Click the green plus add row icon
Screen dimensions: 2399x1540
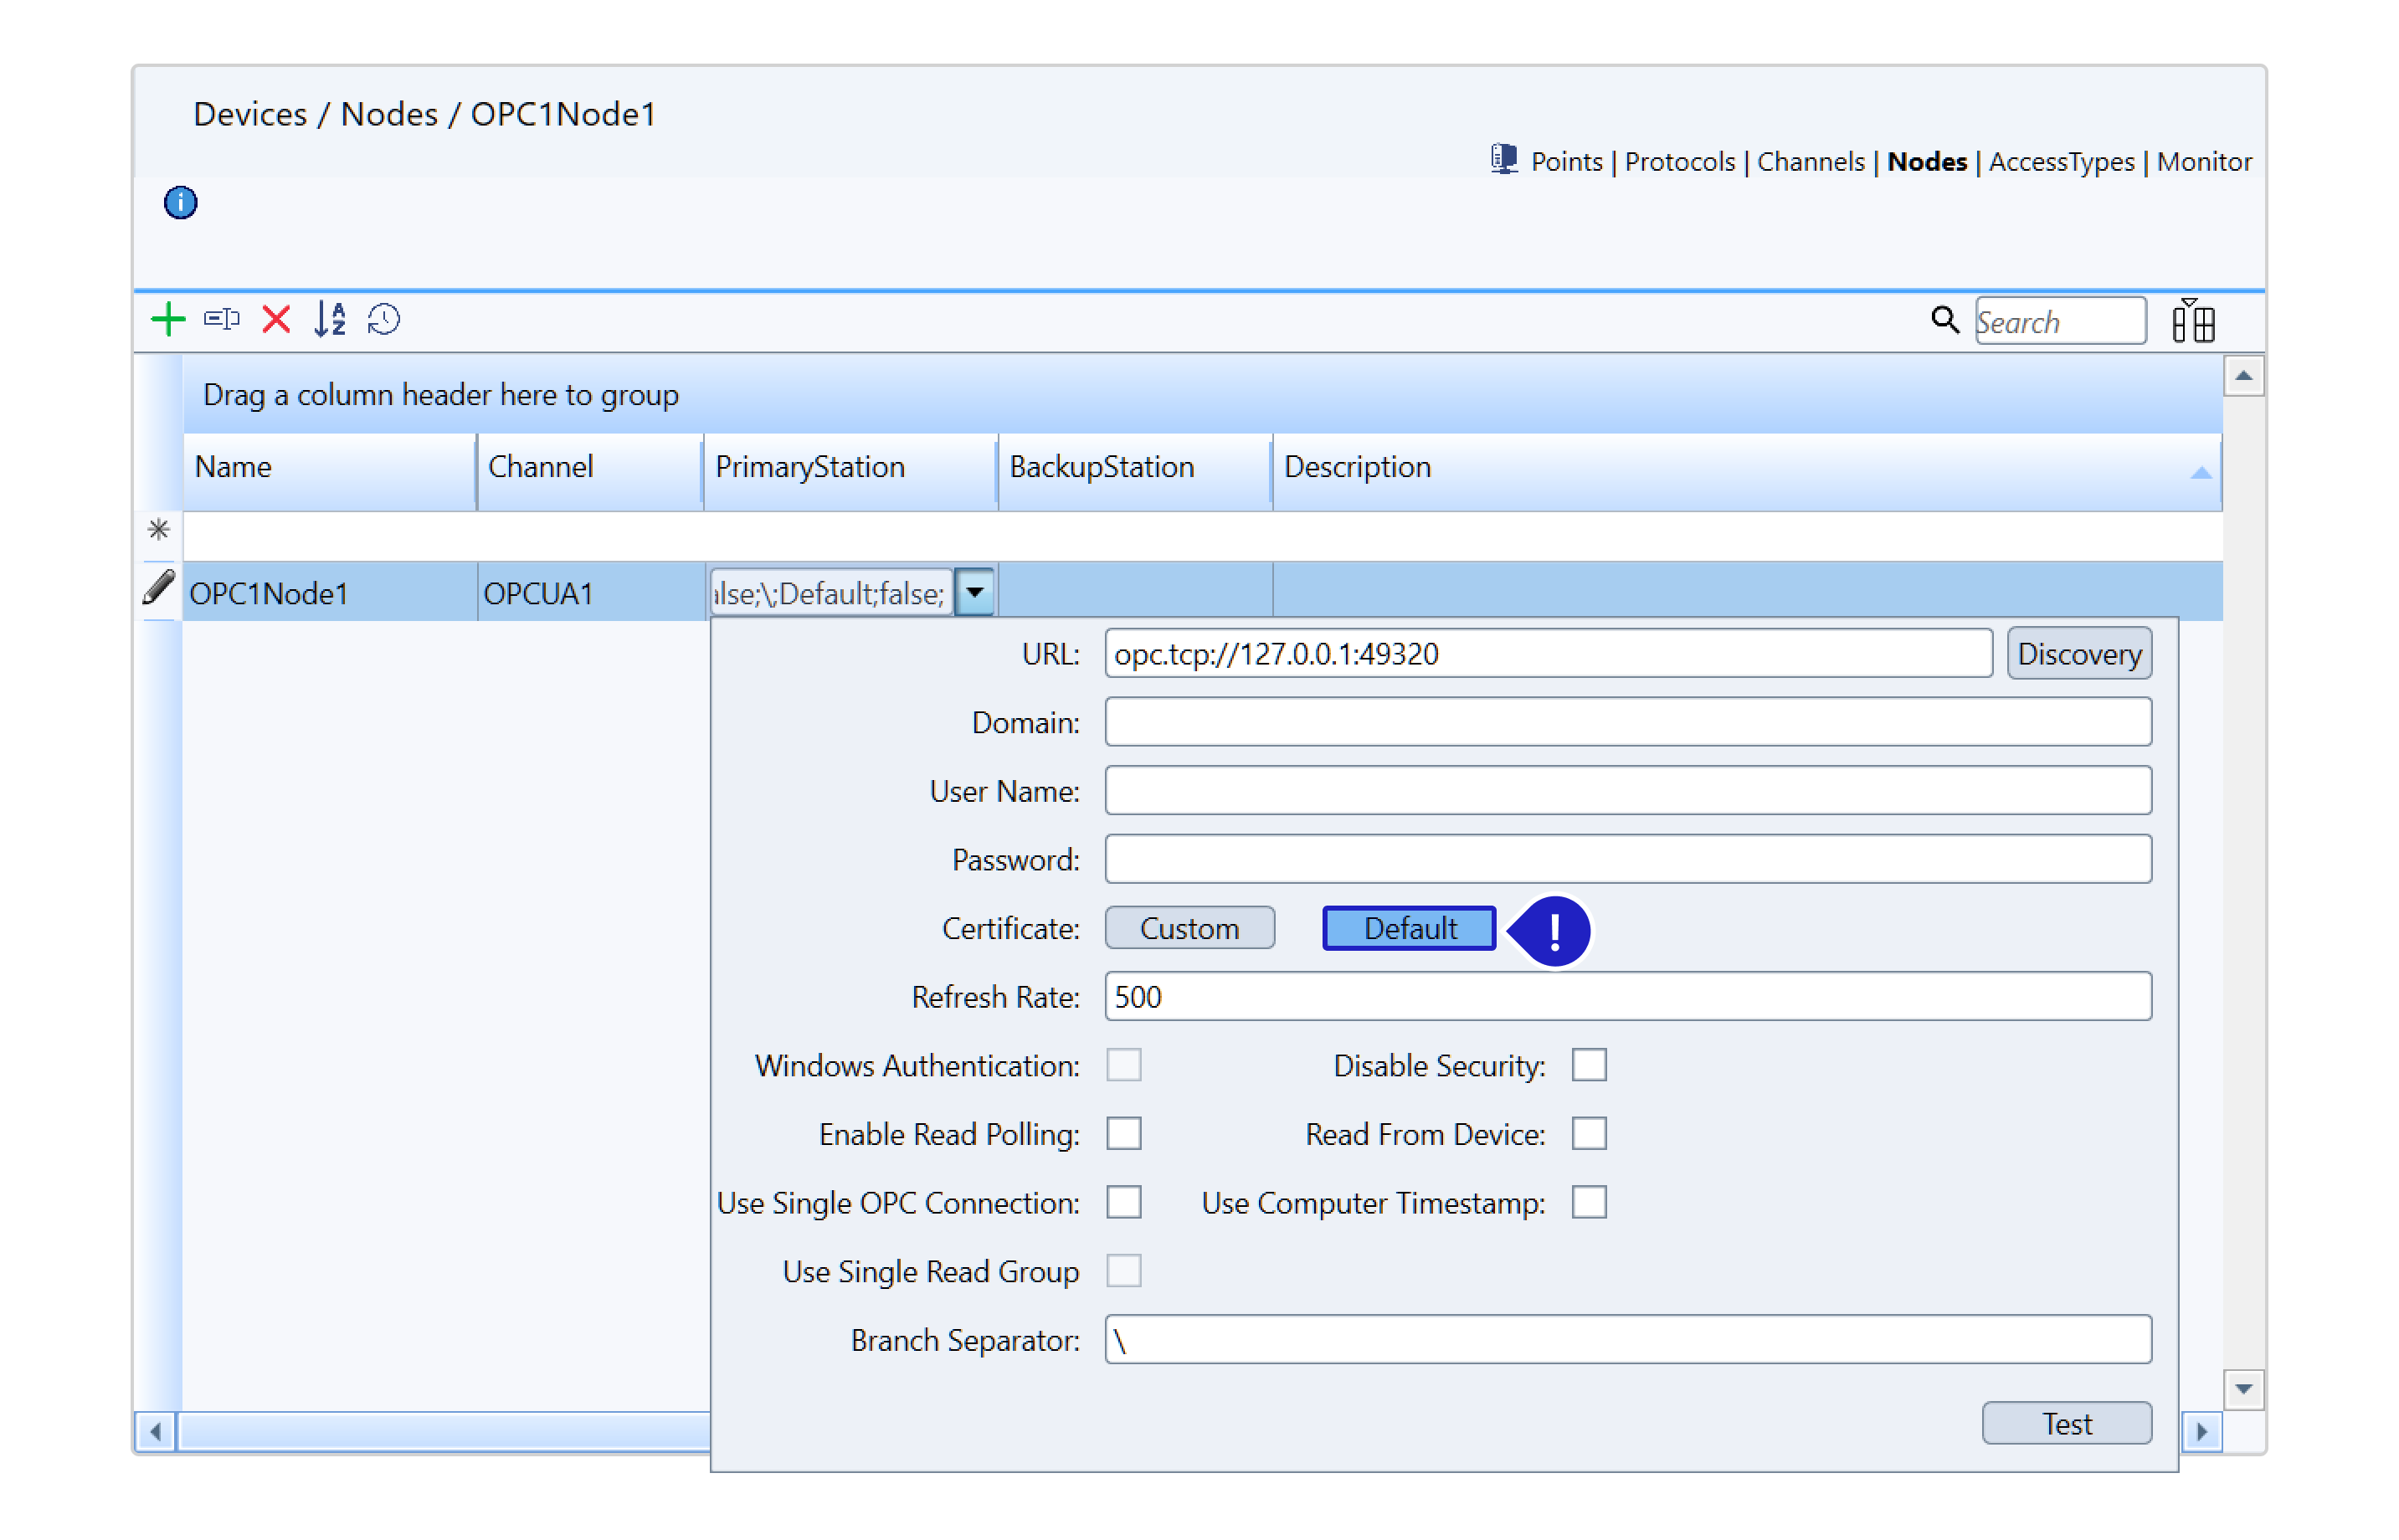pyautogui.click(x=168, y=320)
